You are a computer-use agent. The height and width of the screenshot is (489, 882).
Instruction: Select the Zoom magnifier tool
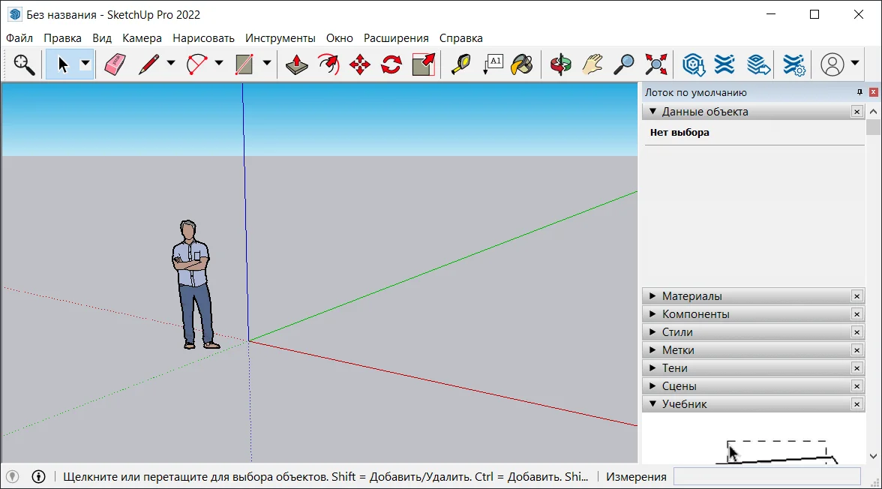coord(624,64)
